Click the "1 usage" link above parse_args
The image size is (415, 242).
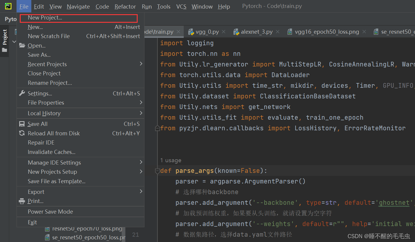pos(170,160)
